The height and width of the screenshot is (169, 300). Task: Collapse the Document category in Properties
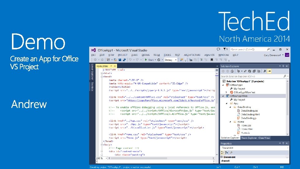[222, 157]
